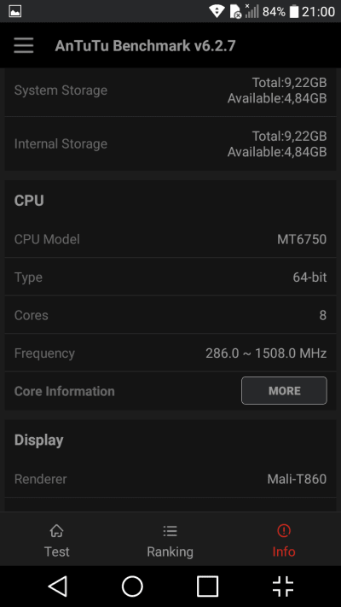Show Core Information with MORE button
The image size is (341, 607).
coord(284,391)
